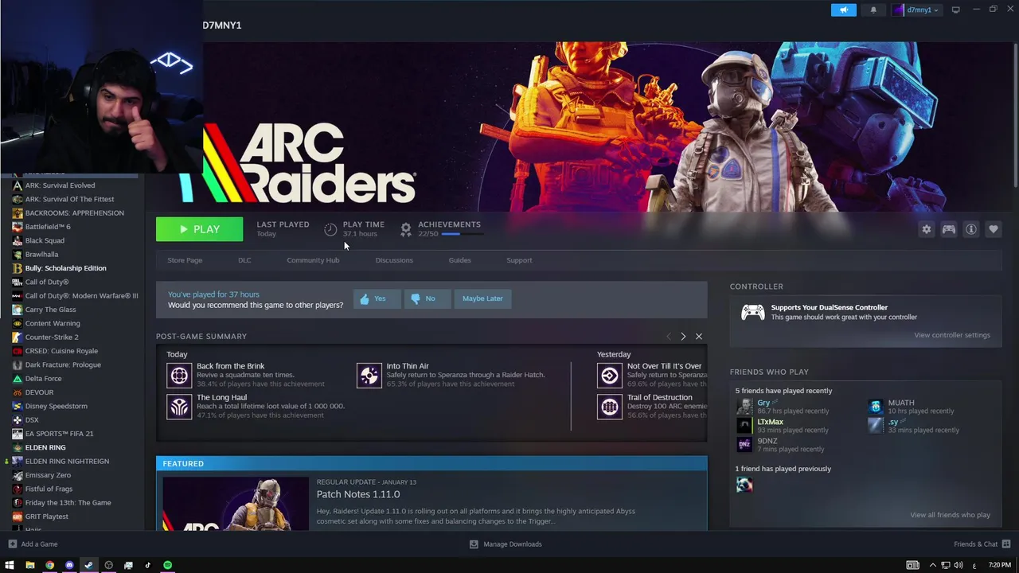
Task: Click the No recommendation button
Action: pyautogui.click(x=428, y=298)
